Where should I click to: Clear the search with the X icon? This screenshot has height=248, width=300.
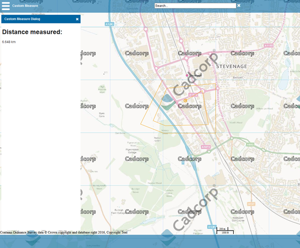[239, 5]
